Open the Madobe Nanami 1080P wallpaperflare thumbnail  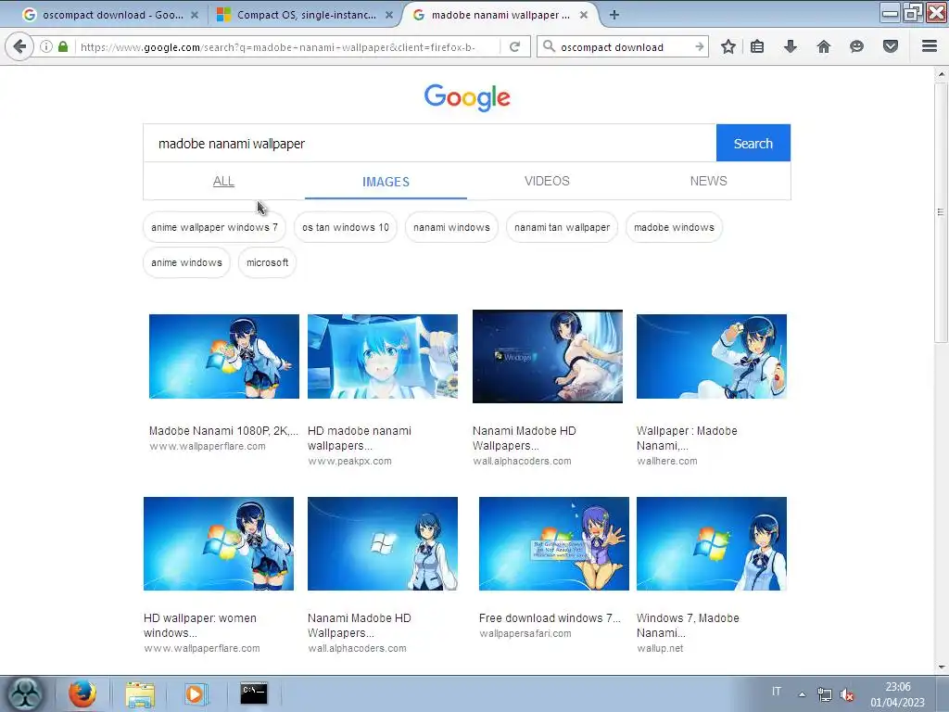tap(224, 356)
